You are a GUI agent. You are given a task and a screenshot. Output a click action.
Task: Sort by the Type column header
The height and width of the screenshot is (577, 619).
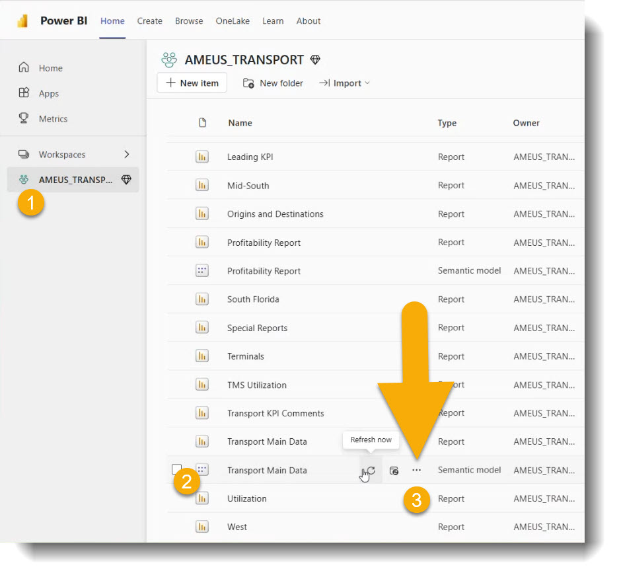click(447, 123)
